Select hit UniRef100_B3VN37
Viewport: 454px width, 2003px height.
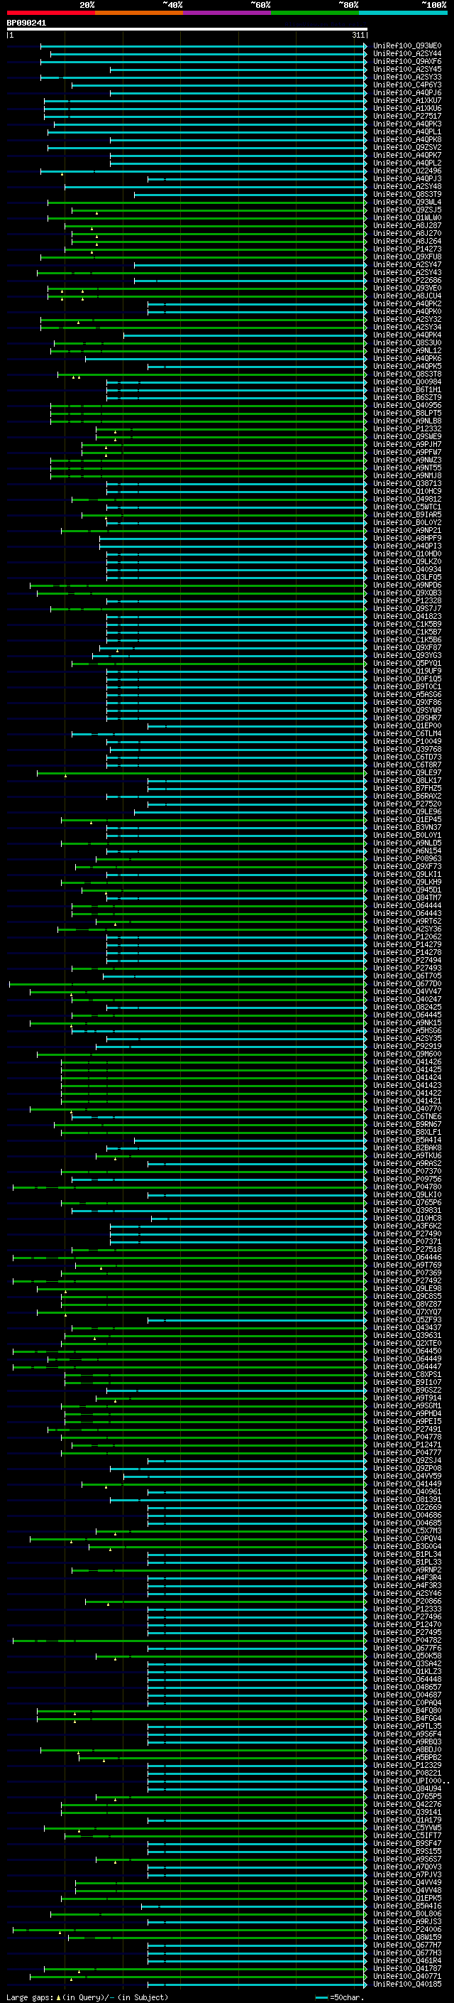[407, 827]
